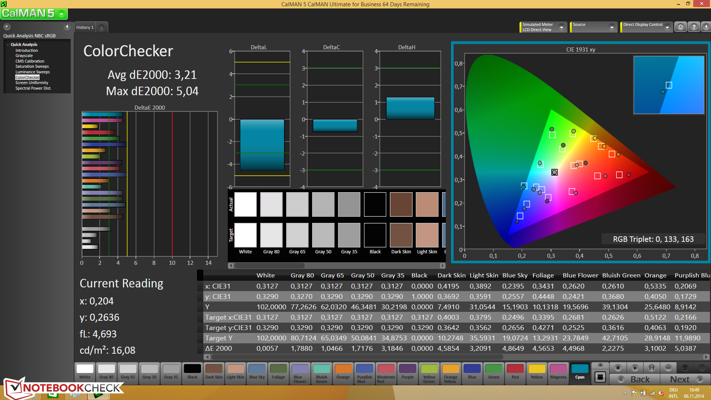Click the help question mark icon

694,27
